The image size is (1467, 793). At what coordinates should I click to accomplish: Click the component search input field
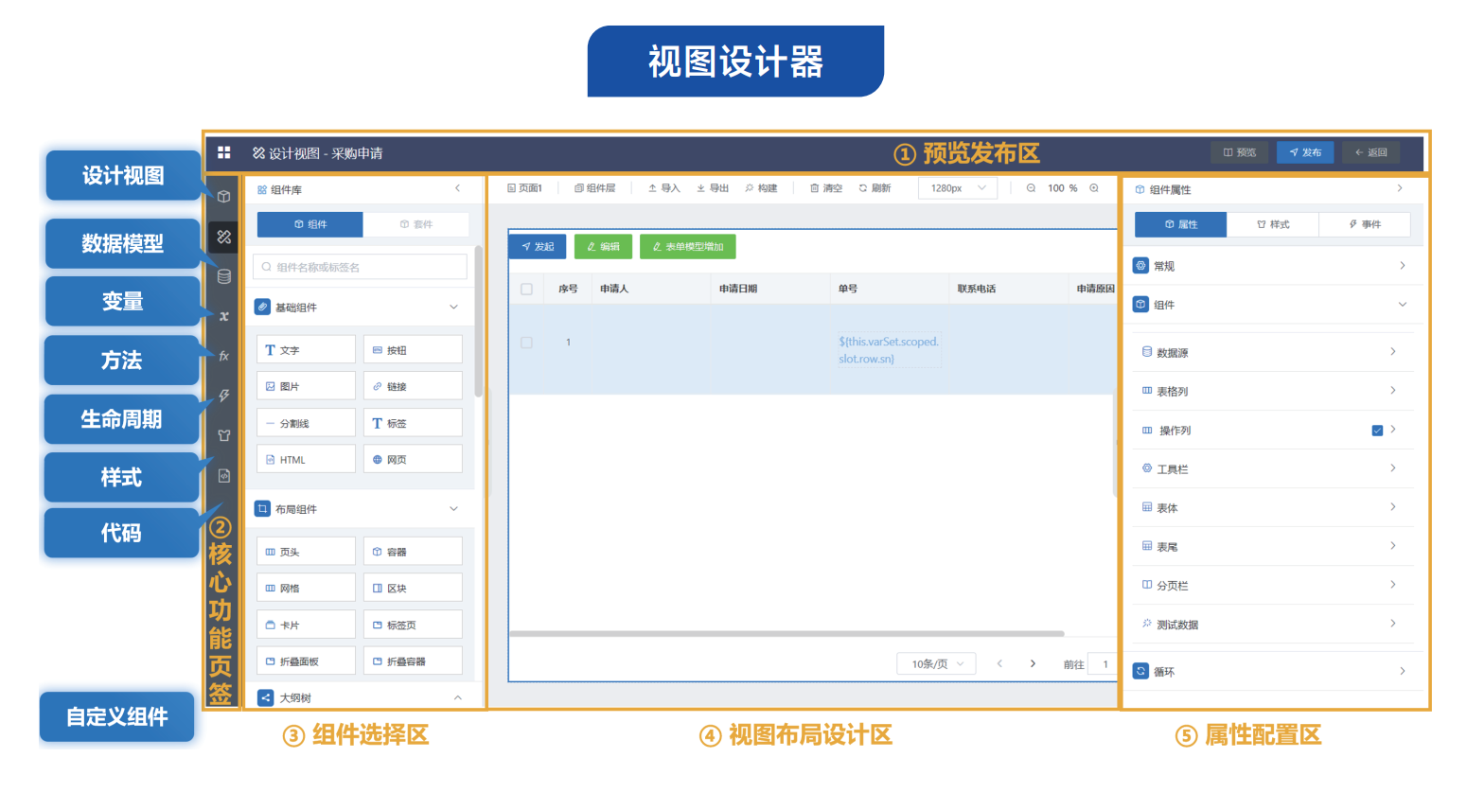[x=361, y=267]
